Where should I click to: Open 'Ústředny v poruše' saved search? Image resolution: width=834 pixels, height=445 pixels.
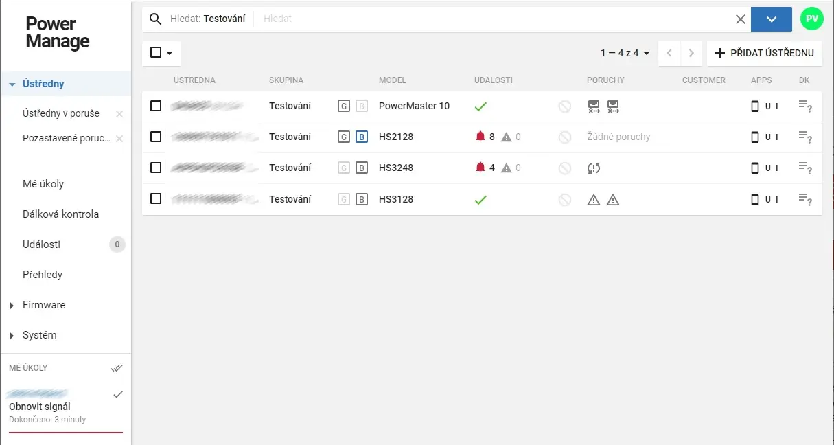coord(61,113)
